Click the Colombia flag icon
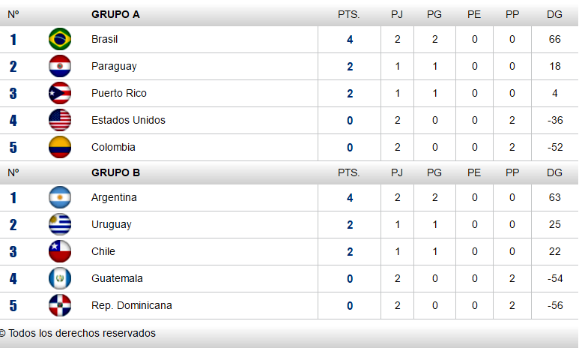The height and width of the screenshot is (348, 579). pos(60,147)
